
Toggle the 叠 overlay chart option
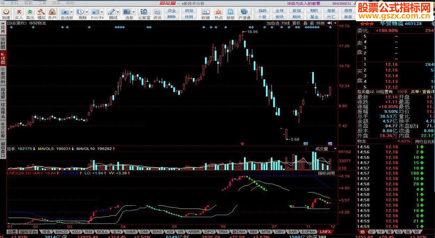click(x=305, y=23)
